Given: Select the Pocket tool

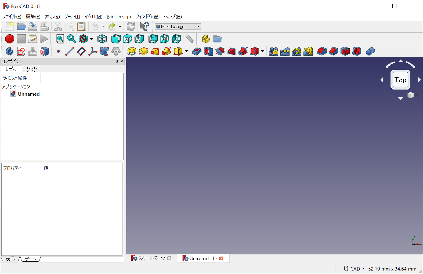Looking at the screenshot, I should pyautogui.click(x=197, y=51).
